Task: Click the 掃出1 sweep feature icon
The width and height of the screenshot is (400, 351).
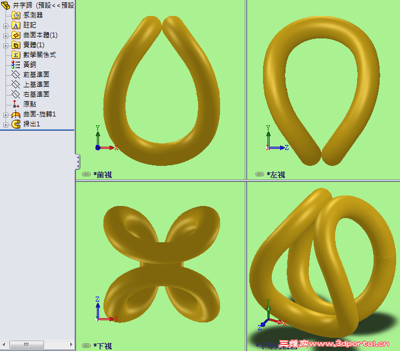Action: 16,124
